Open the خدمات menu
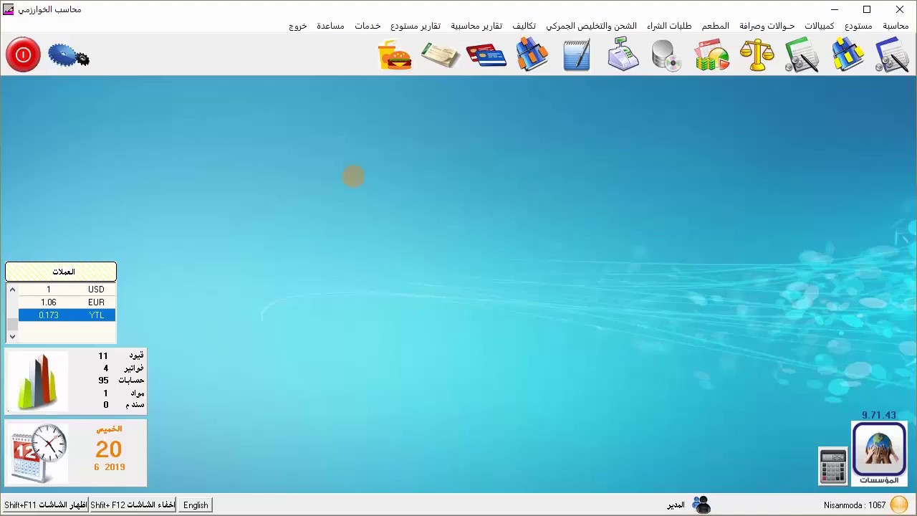 click(368, 26)
